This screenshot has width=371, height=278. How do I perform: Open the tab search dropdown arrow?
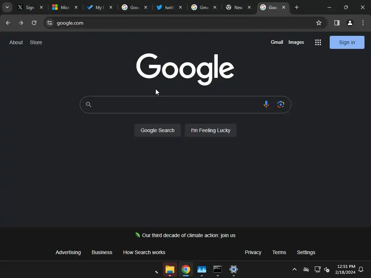pos(7,7)
